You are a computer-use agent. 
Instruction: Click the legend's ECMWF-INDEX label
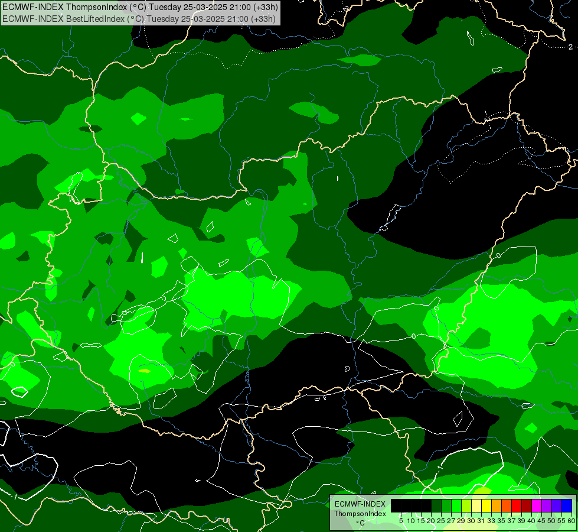tap(360, 504)
